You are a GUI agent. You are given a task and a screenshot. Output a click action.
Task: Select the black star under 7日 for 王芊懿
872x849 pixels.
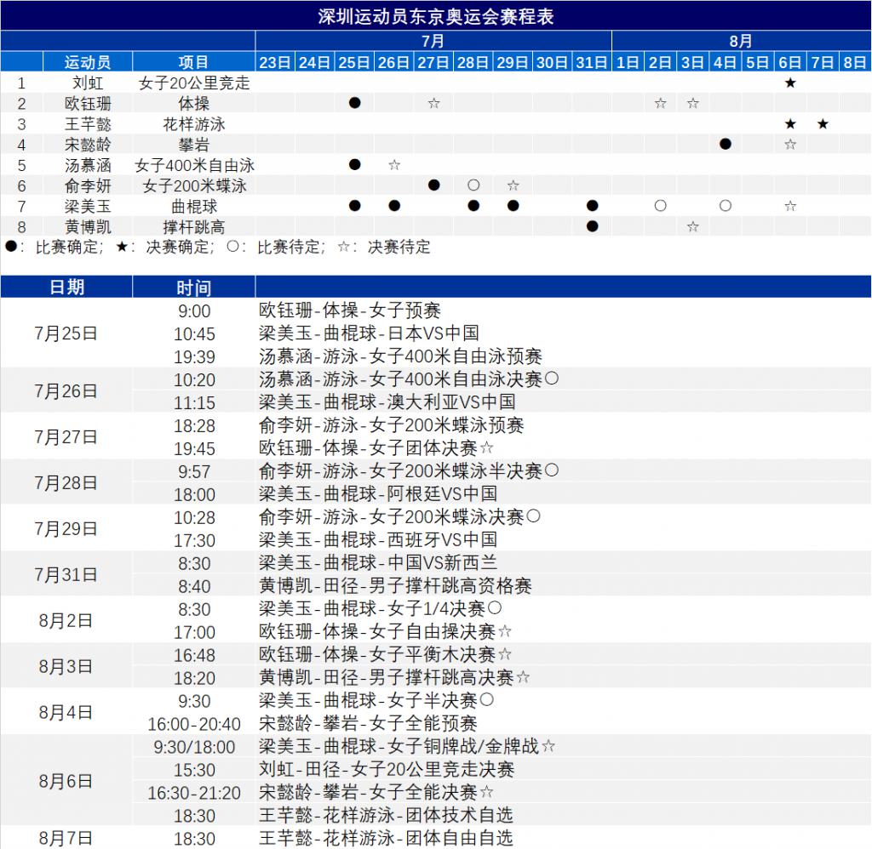tap(823, 124)
